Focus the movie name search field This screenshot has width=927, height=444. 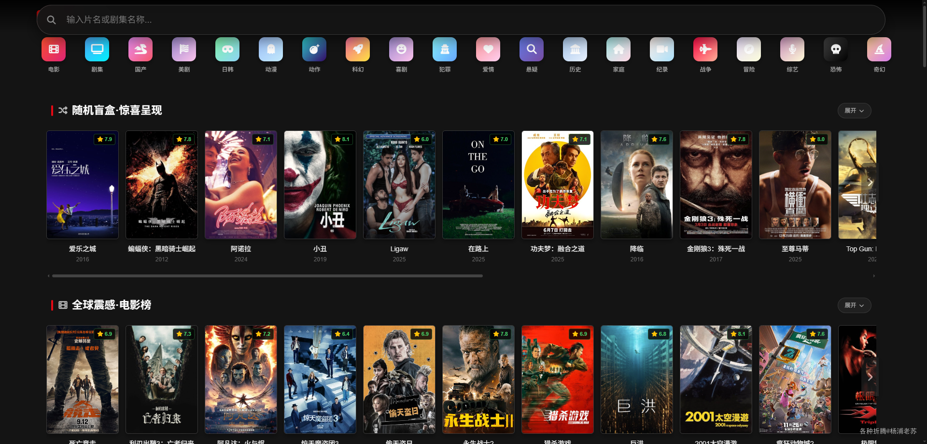(461, 20)
